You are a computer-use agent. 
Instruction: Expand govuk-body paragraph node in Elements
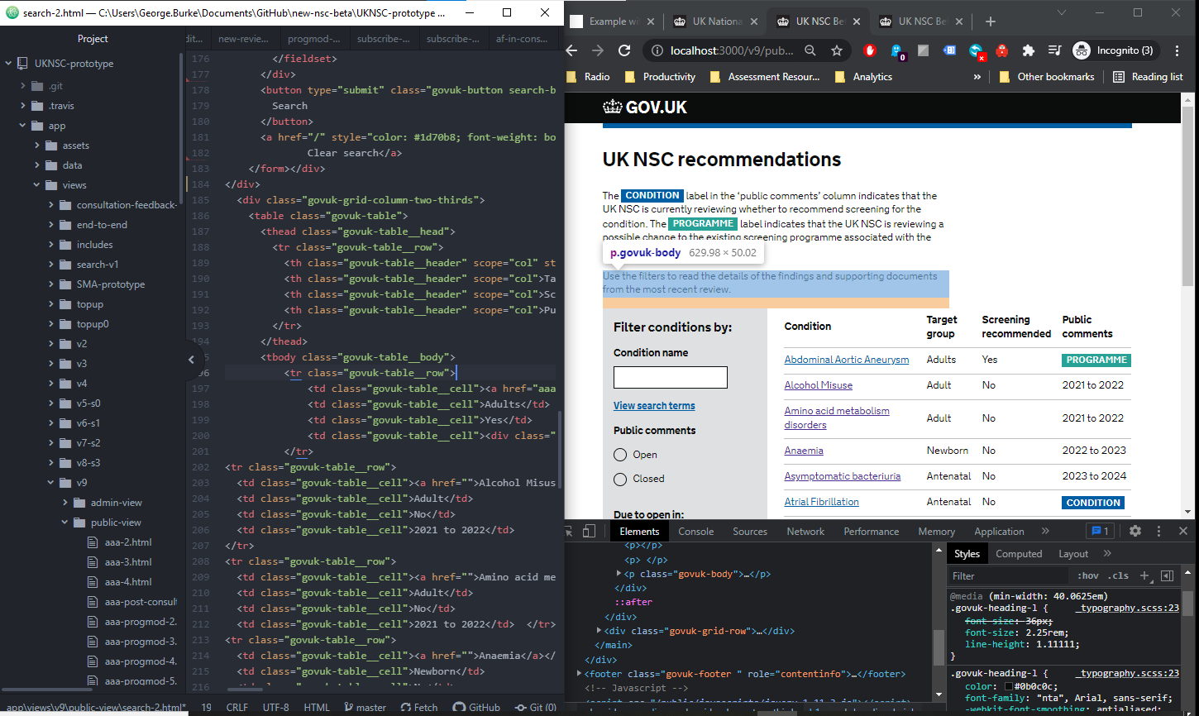(619, 574)
